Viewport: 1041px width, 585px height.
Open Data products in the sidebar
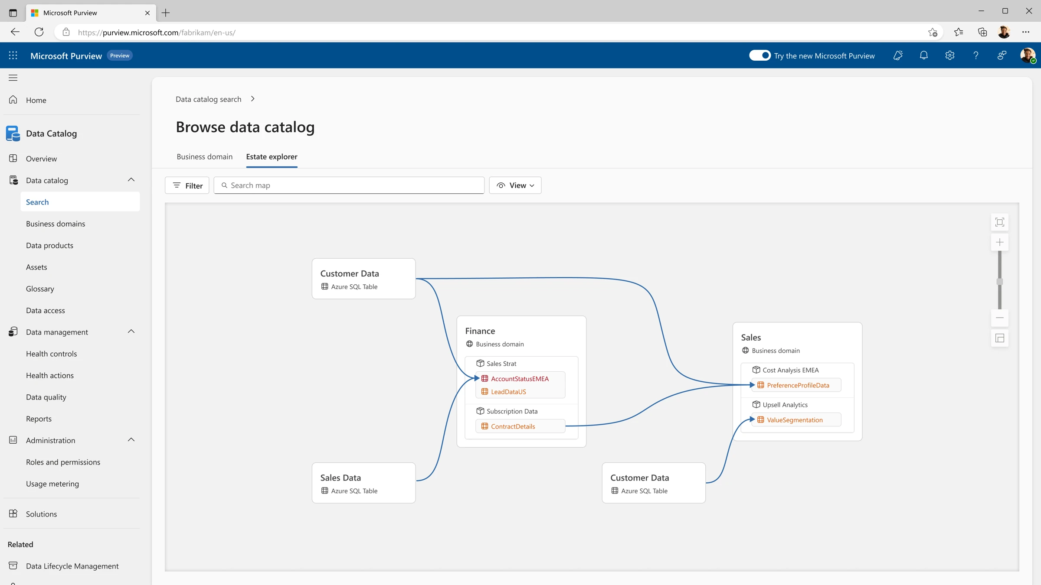pos(49,245)
